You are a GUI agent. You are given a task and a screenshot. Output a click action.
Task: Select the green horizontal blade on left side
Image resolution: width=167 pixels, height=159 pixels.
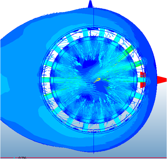coord(46,79)
